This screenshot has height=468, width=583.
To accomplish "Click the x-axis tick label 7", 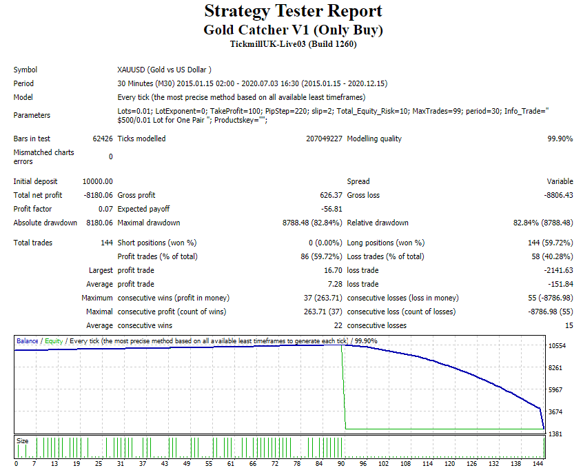I will 34,463.
